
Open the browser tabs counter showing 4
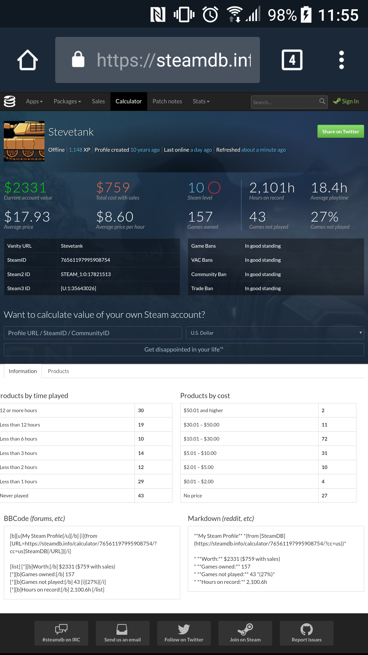pos(292,60)
